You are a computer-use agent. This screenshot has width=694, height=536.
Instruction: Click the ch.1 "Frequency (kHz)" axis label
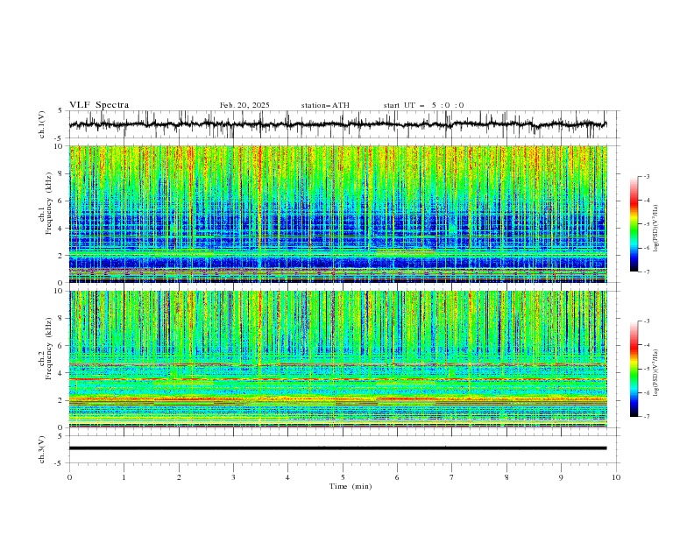[x=48, y=201]
